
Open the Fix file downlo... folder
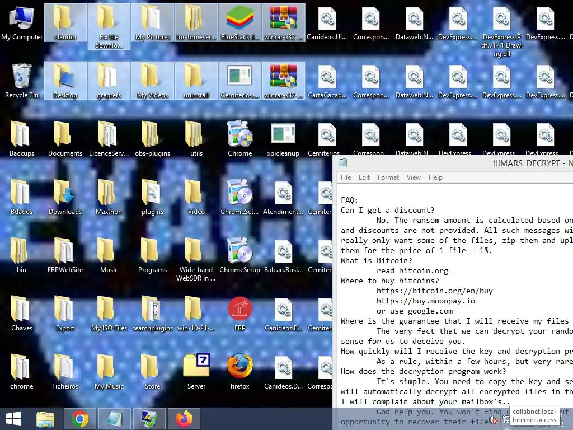tap(109, 27)
